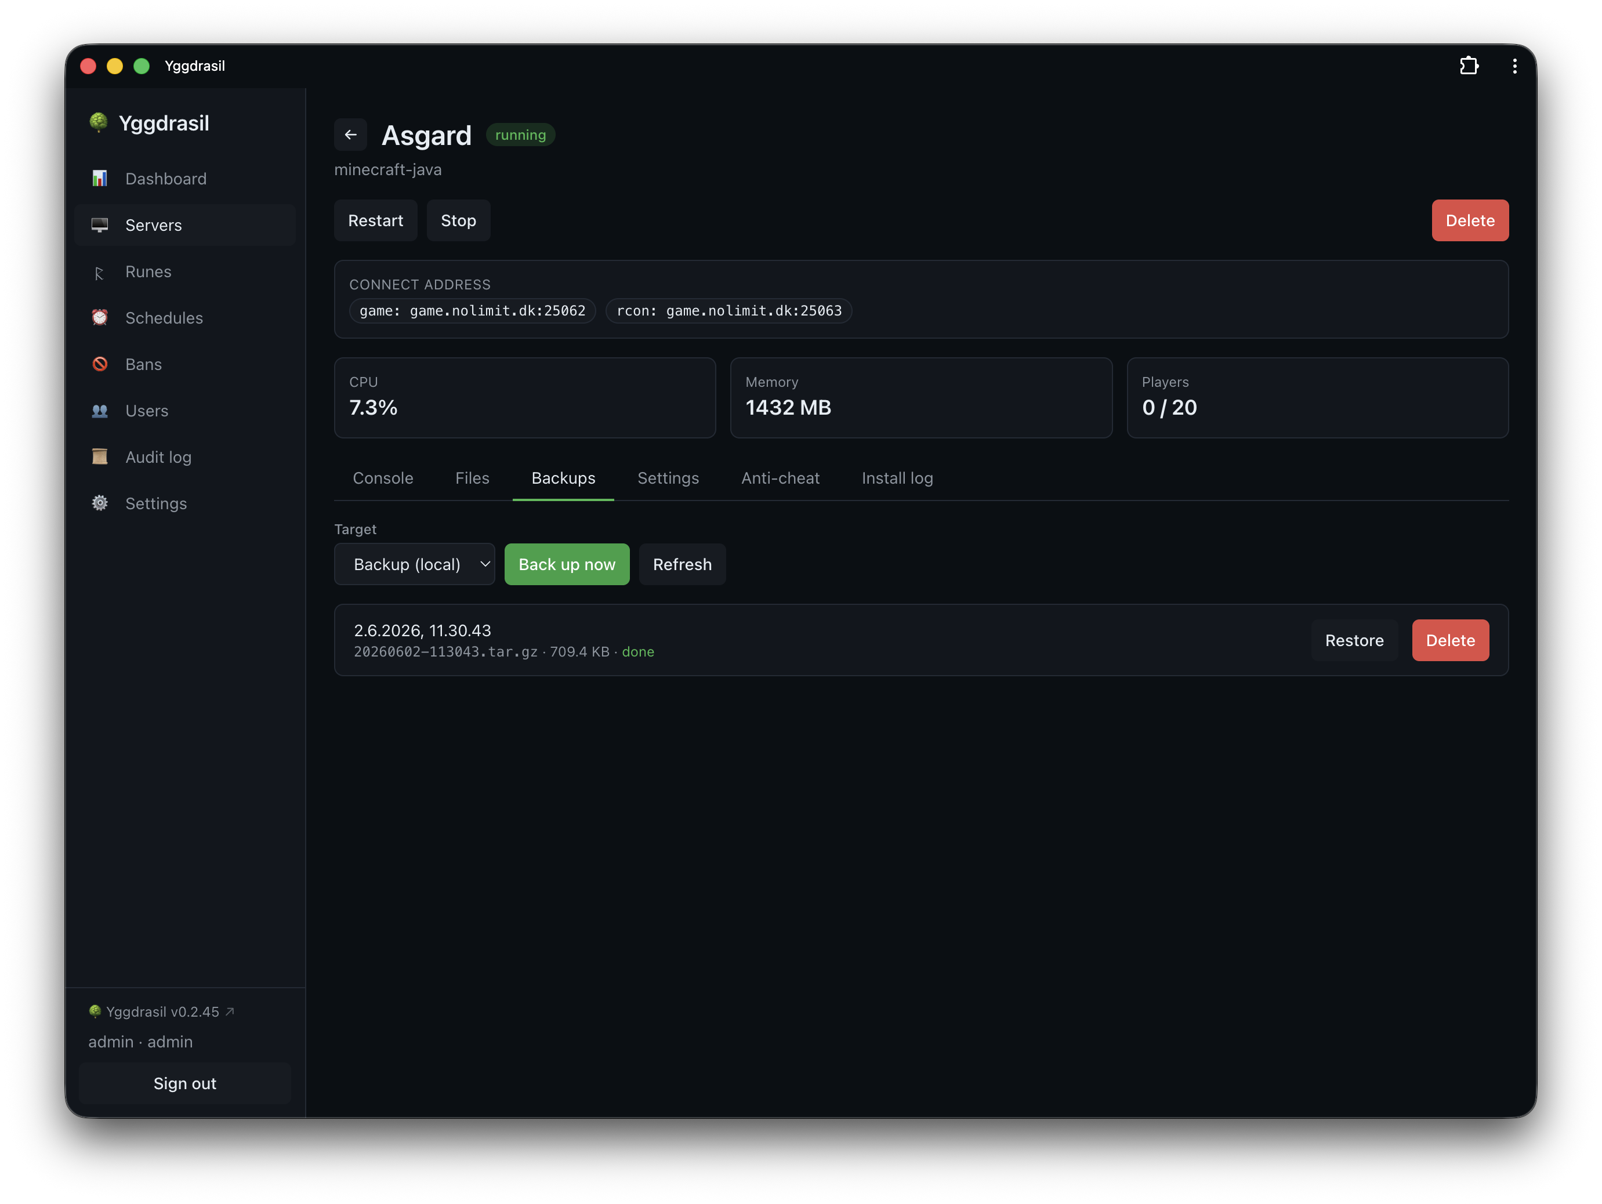Image resolution: width=1602 pixels, height=1204 pixels.
Task: Click the Yggdrasil title bar text
Action: click(x=195, y=66)
